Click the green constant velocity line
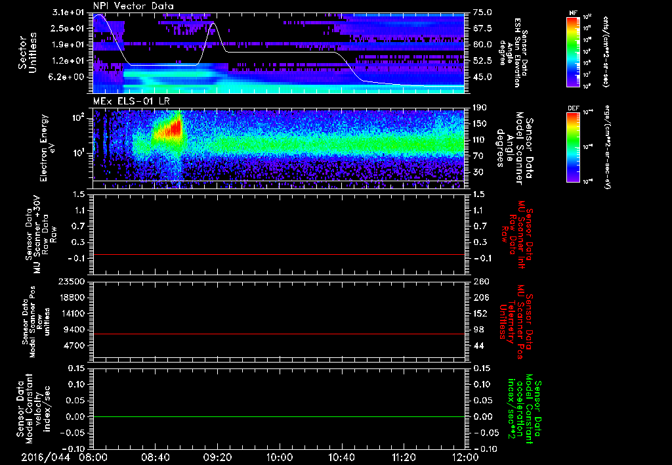The height and width of the screenshot is (465, 672). (x=279, y=416)
